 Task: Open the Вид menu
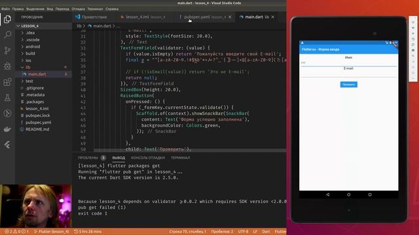(50, 8)
